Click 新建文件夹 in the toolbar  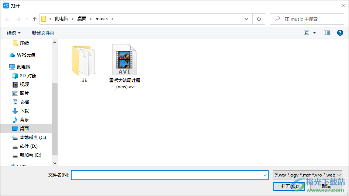(43, 33)
